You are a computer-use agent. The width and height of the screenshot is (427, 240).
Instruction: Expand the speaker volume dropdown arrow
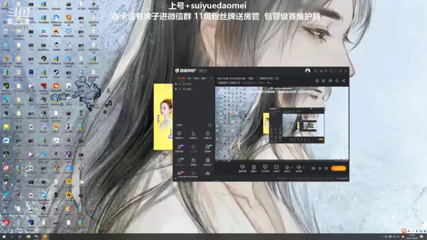tap(303, 167)
